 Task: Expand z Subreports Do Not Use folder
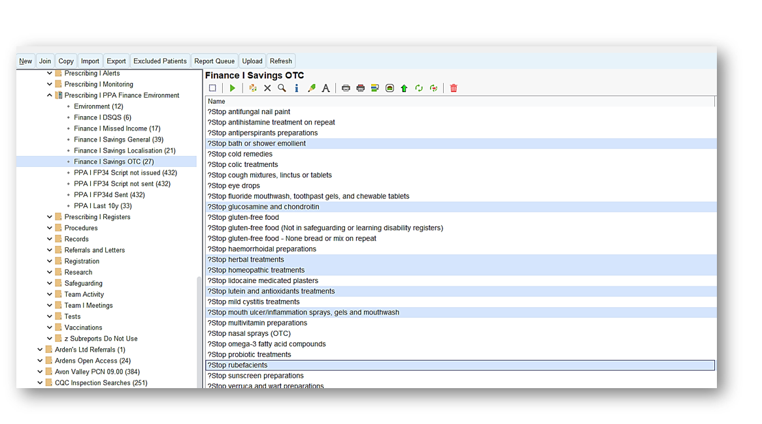click(x=50, y=339)
